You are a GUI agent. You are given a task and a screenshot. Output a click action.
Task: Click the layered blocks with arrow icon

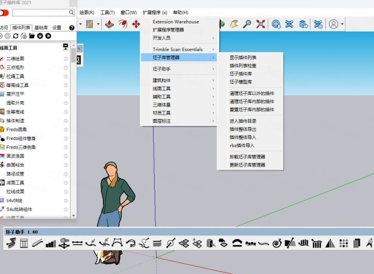(x=303, y=24)
